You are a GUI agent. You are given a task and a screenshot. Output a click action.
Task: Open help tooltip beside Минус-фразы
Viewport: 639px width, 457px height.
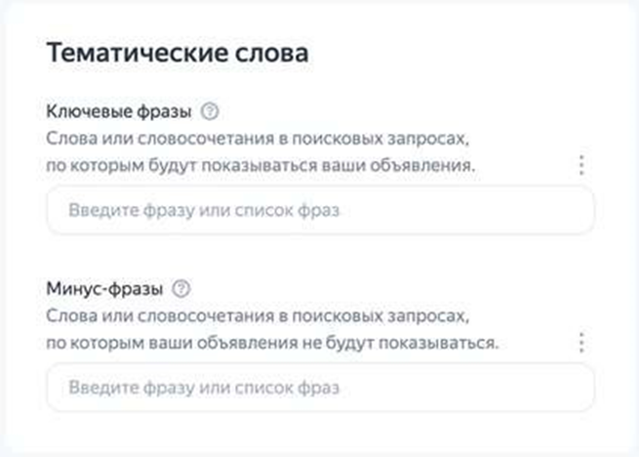pyautogui.click(x=180, y=289)
